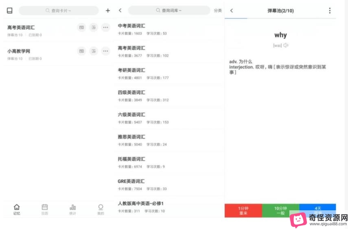Open card view icon for 高考英语词汇
This screenshot has width=348, height=229.
[x=82, y=27]
